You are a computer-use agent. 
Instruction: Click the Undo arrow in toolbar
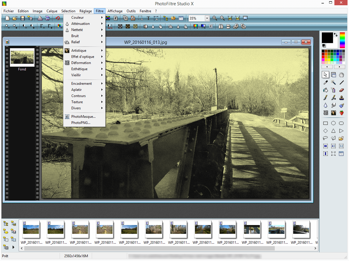click(x=58, y=18)
